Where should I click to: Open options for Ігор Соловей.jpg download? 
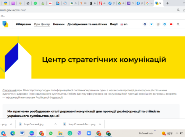55,124
